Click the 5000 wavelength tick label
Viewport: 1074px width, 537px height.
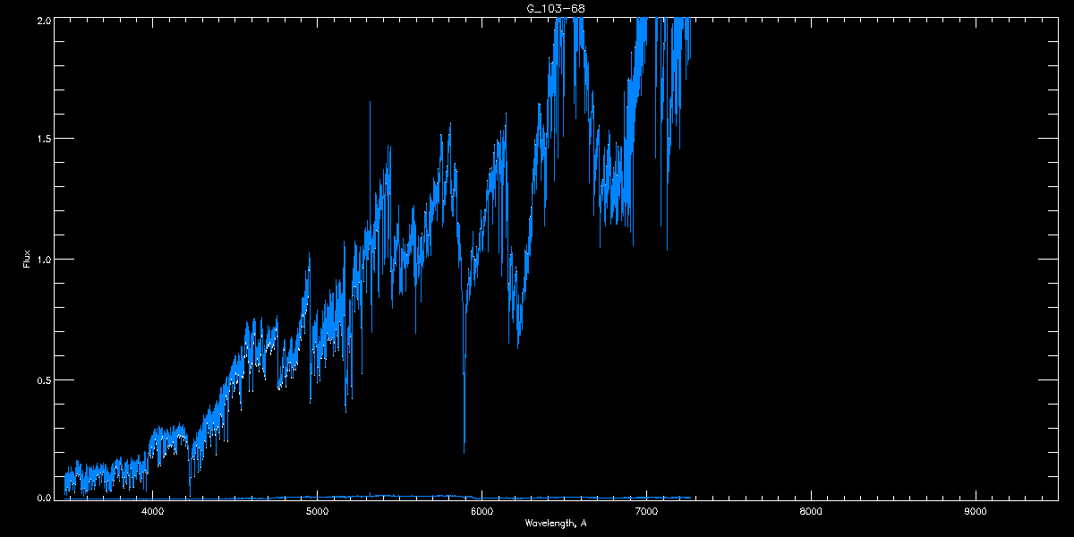point(317,512)
